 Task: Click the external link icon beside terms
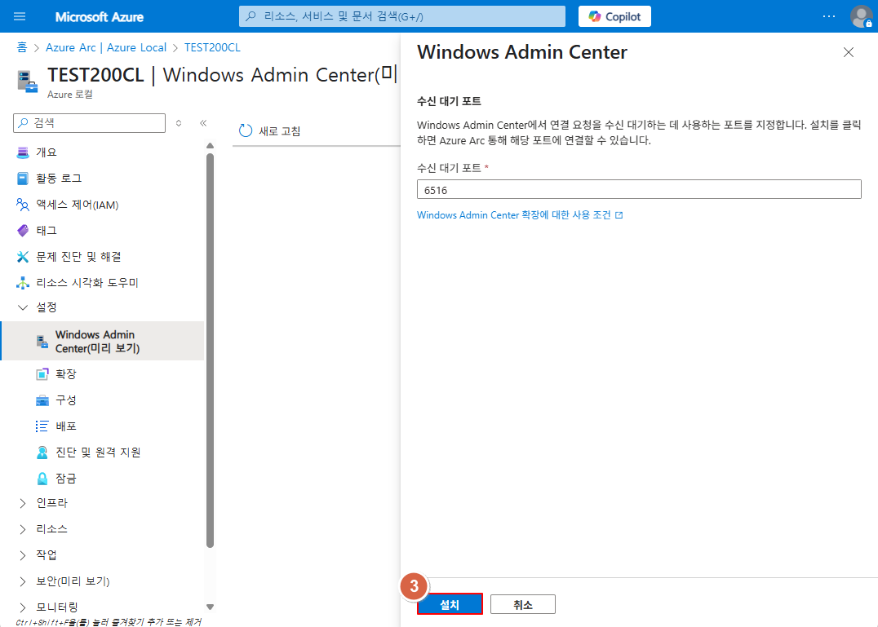click(x=619, y=215)
